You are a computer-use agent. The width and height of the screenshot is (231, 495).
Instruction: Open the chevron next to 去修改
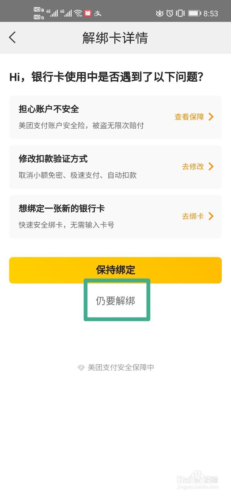pos(211,166)
